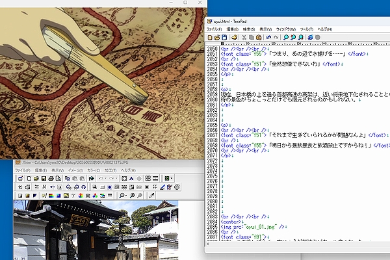Pick the eyedropper tool in JTrim
The height and width of the screenshot is (260, 390).
coord(151,195)
